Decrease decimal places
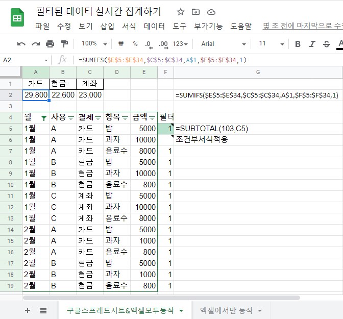The image size is (343, 319). pos(149,44)
